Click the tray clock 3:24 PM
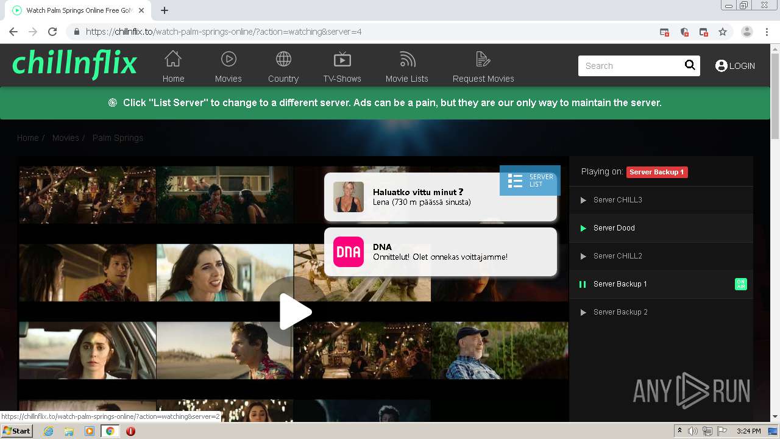 pos(749,431)
